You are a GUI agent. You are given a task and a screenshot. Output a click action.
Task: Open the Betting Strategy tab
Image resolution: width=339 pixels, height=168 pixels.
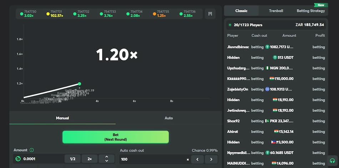(x=311, y=11)
